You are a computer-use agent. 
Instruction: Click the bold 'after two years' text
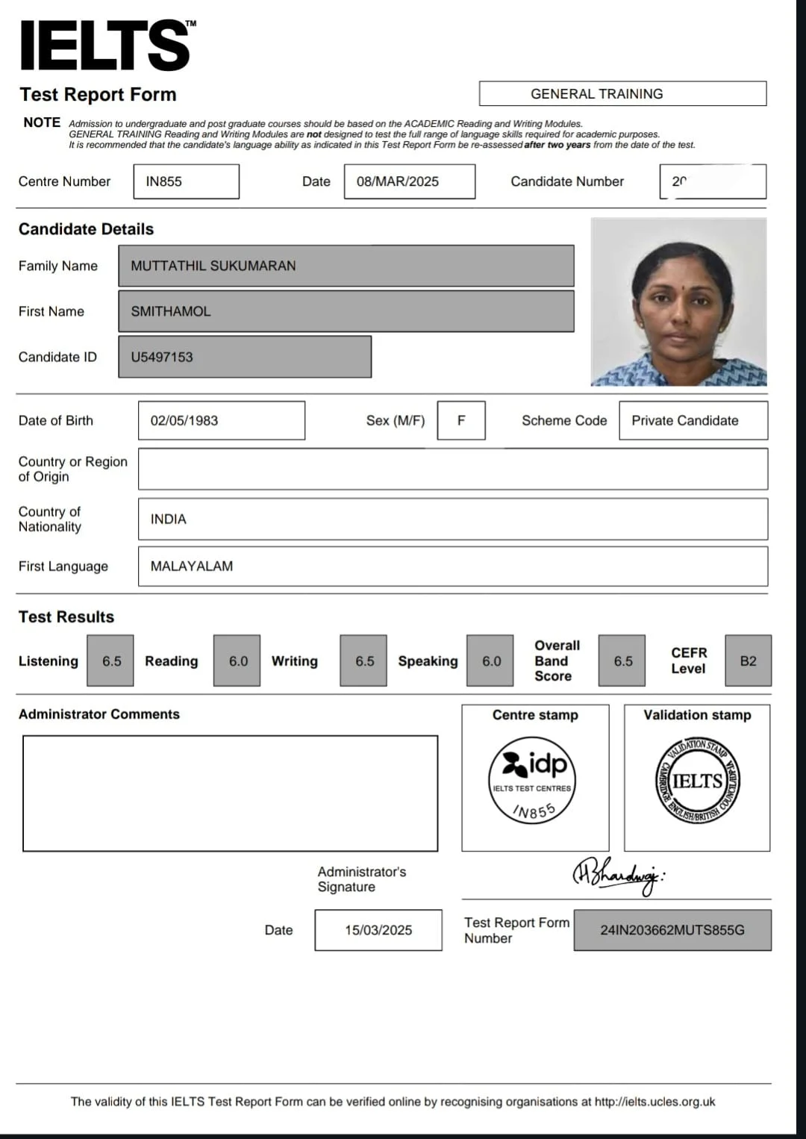557,145
